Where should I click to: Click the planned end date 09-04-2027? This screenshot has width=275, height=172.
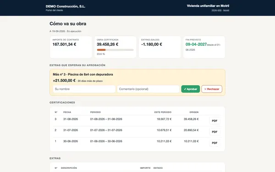pos(196,44)
